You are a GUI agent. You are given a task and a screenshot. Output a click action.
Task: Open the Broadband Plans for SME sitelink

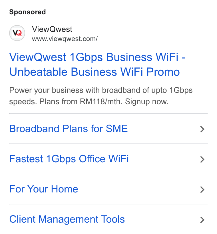click(x=69, y=129)
